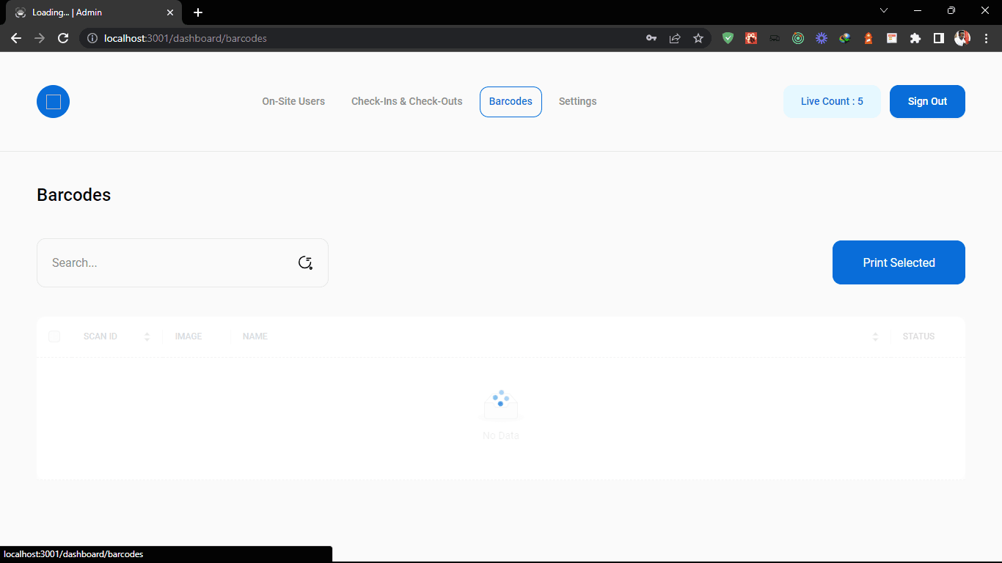Open the red puzzle-like extension icon
Screen dimensions: 1002x563
(751, 38)
